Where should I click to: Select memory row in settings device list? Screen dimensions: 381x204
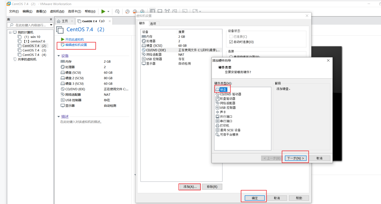181,37
